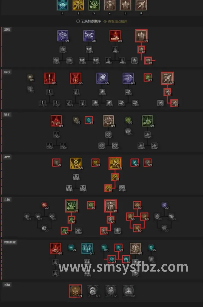Select the crossed-bones purple basic skill 0/5
The width and height of the screenshot is (203, 307).
[x=89, y=36]
